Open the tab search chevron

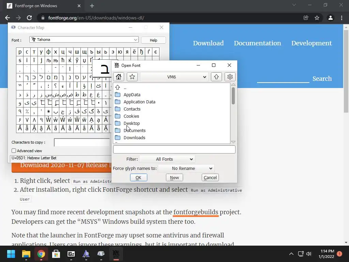tap(294, 5)
